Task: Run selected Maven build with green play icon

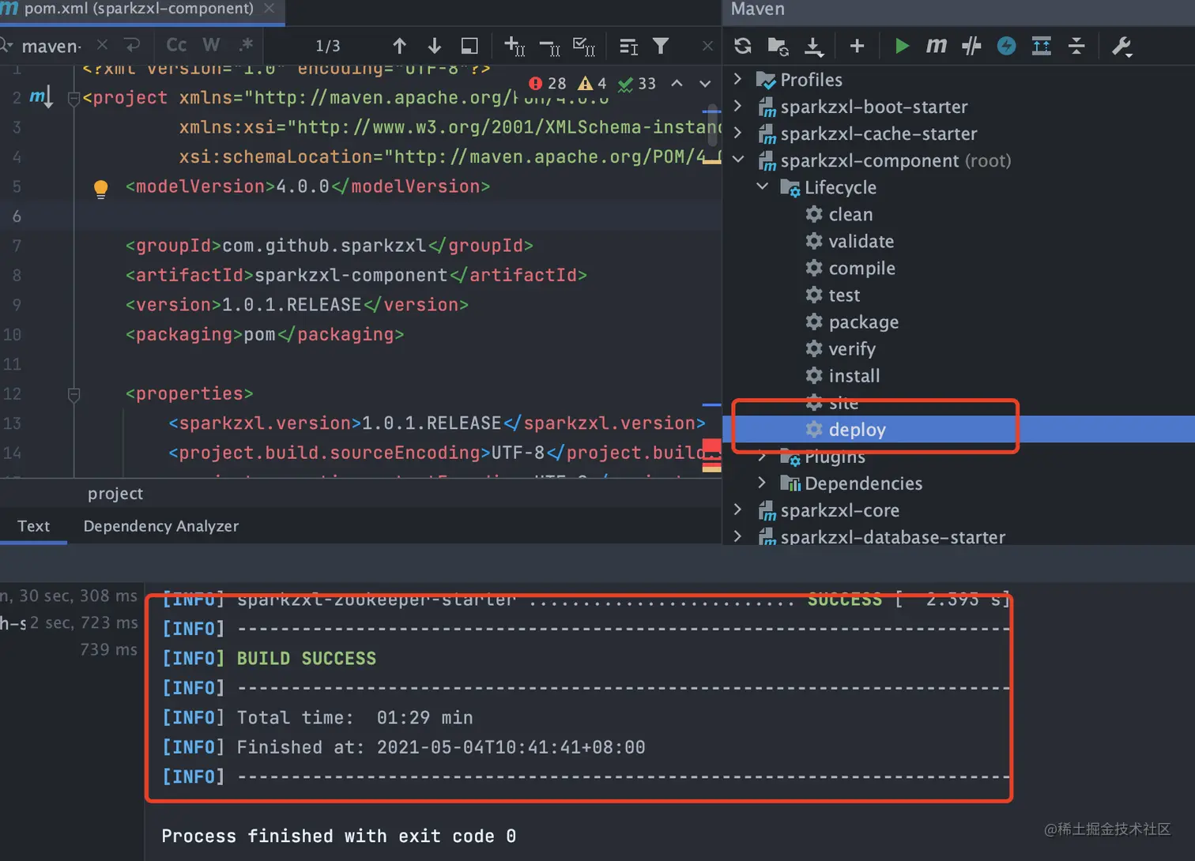Action: [901, 46]
